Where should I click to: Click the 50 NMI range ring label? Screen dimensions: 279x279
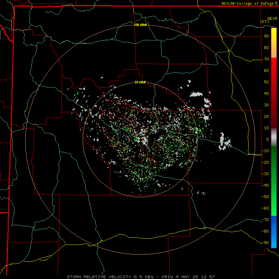point(140,82)
